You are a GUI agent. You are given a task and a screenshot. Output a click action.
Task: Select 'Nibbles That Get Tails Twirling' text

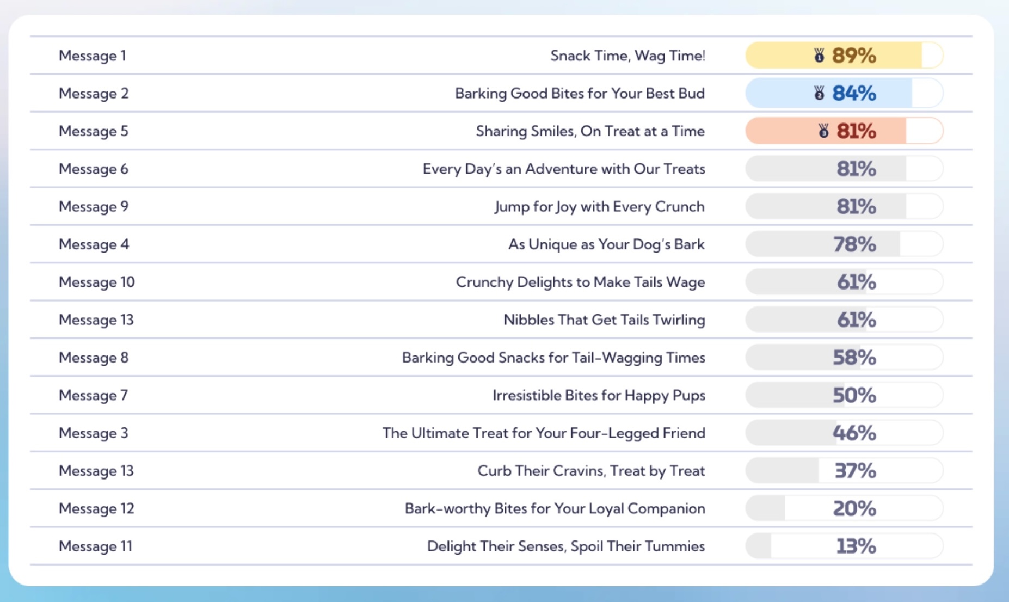604,320
